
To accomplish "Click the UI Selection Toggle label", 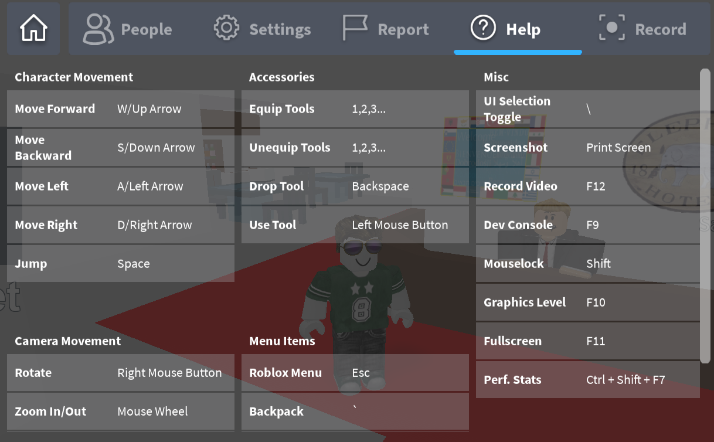I will [x=517, y=109].
